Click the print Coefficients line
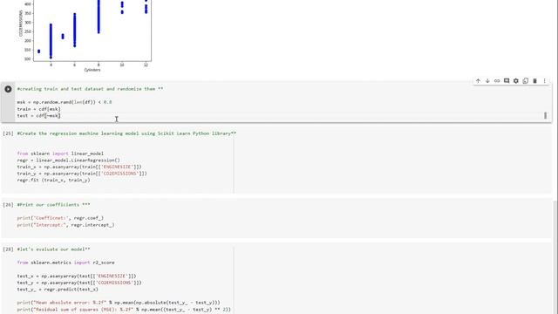 (60, 218)
